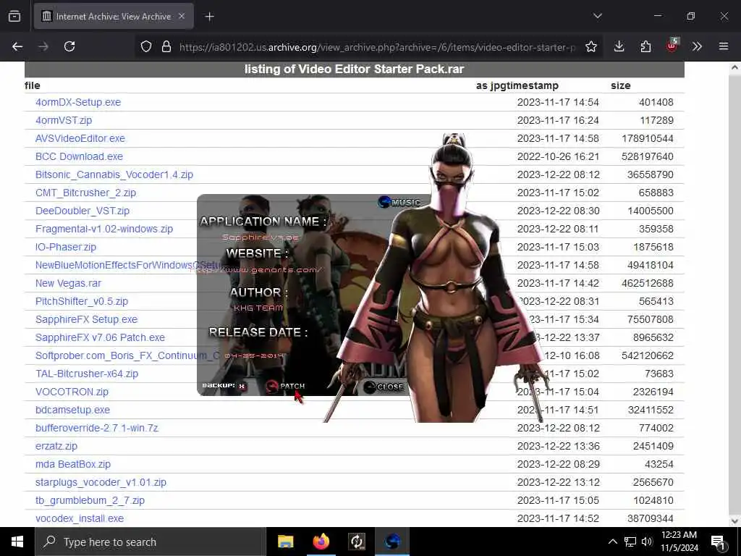Select the Internet Archive: View Archive tab
Image resolution: width=741 pixels, height=556 pixels.
[114, 16]
